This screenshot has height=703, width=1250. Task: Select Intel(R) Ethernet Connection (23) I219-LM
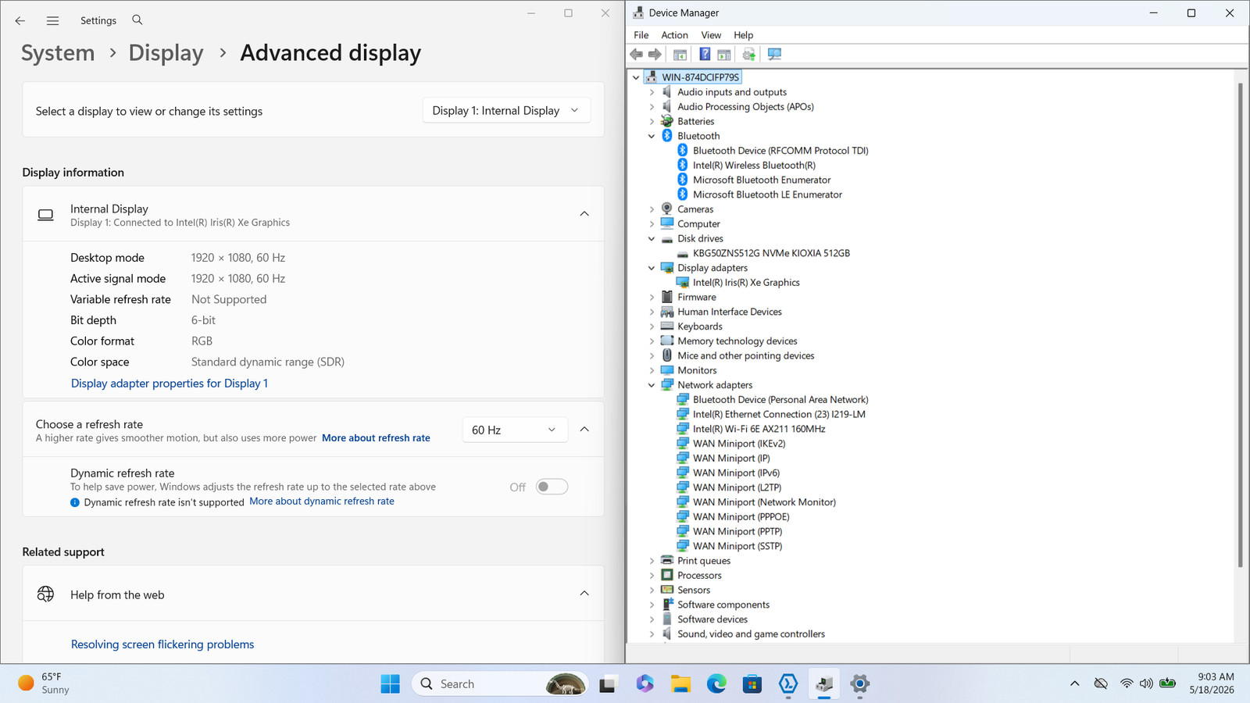point(779,415)
